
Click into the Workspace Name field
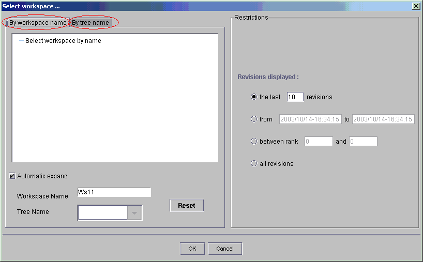click(x=114, y=192)
